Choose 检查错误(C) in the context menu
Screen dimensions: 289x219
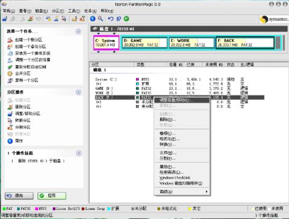[182, 173]
